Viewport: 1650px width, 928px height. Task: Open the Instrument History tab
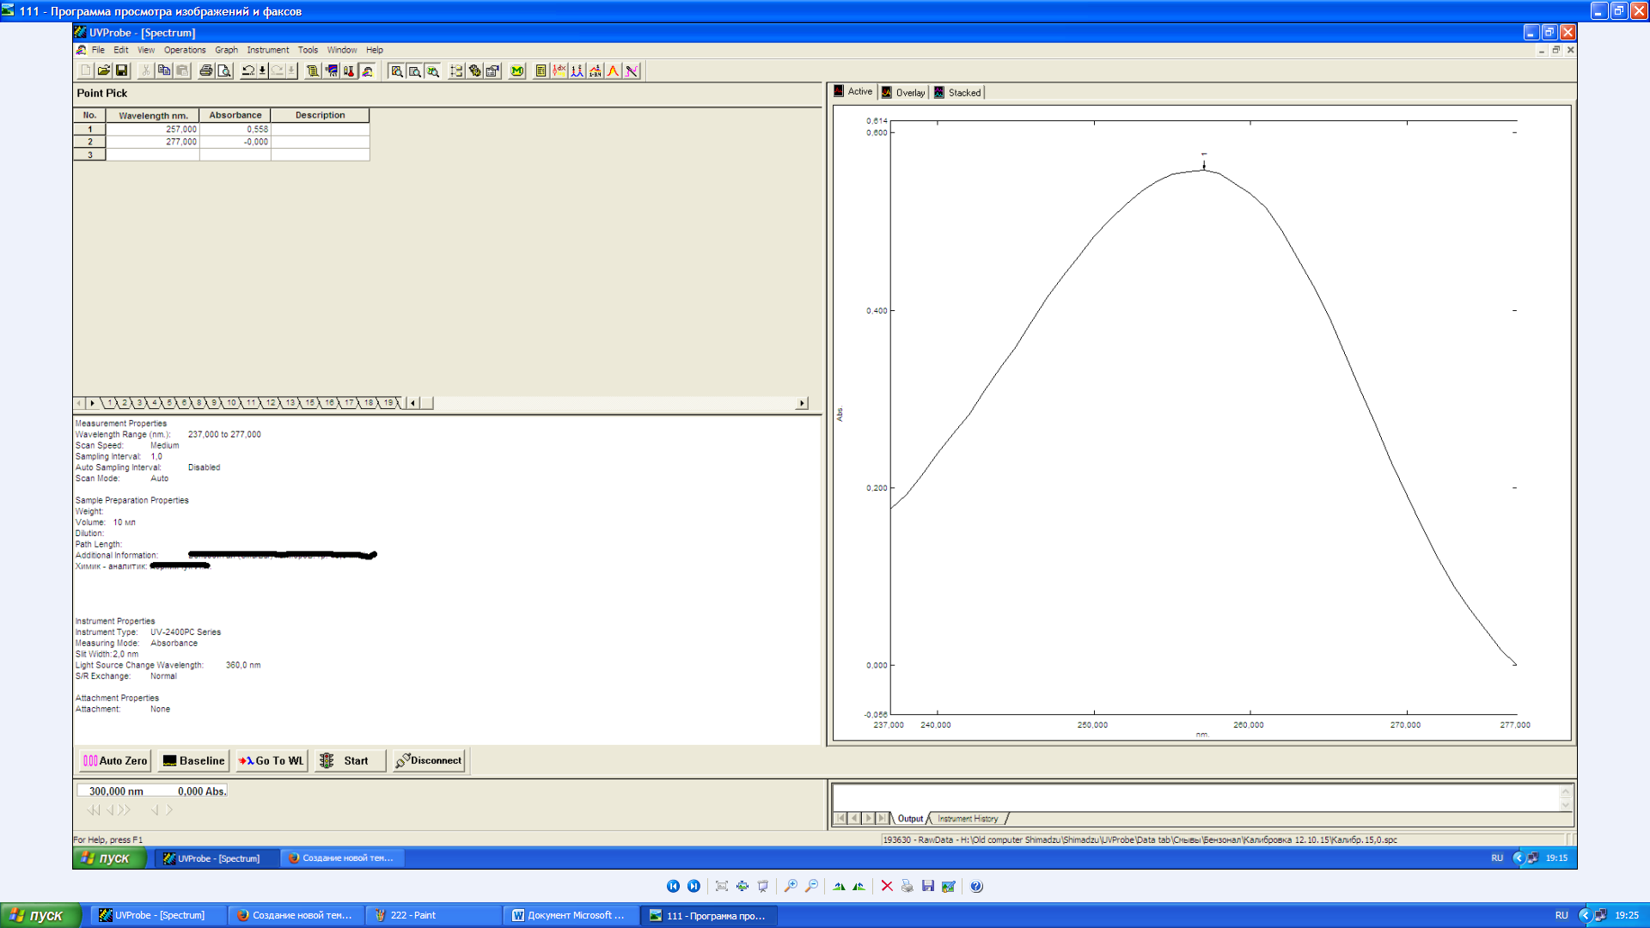tap(968, 819)
